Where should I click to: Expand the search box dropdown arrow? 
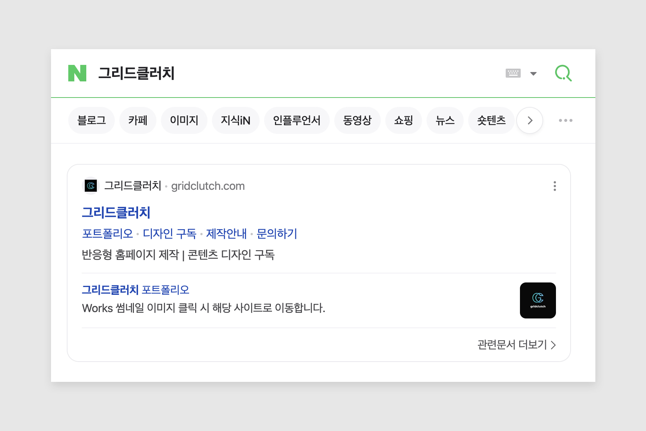click(x=533, y=74)
